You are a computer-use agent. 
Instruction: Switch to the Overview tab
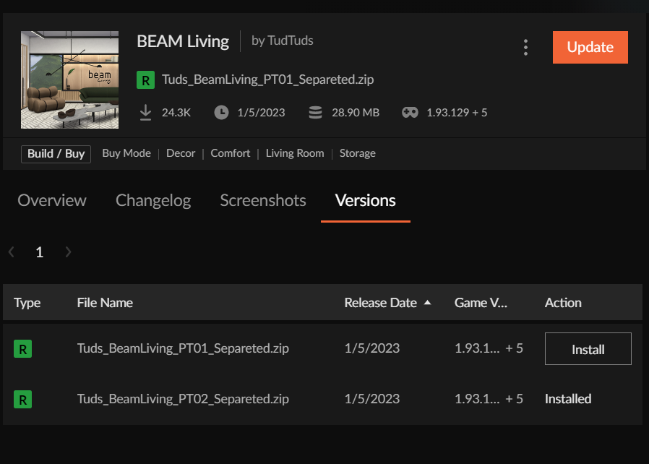pos(51,201)
